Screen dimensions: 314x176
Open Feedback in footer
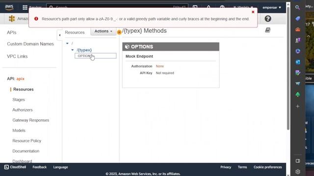point(39,167)
